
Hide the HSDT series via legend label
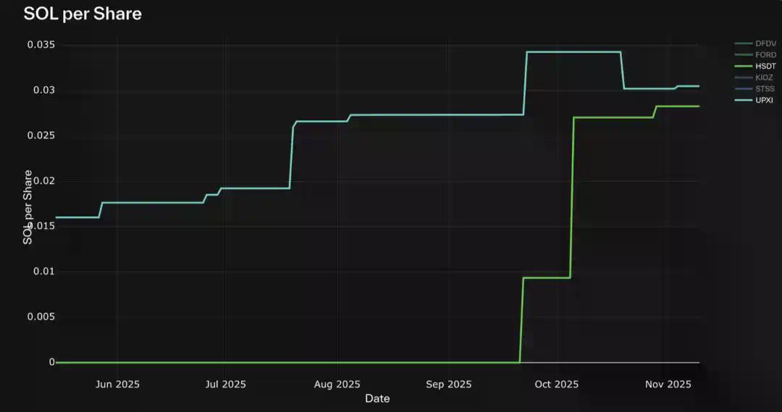765,66
